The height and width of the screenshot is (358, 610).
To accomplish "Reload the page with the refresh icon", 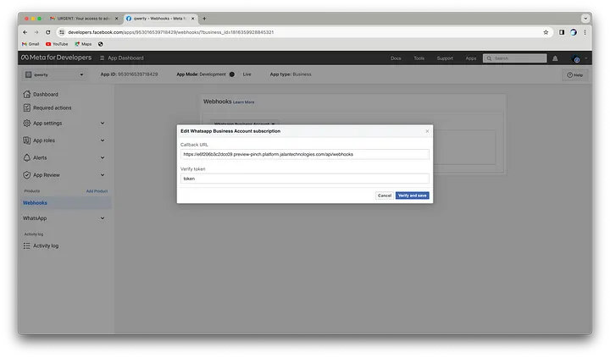I will pos(47,32).
